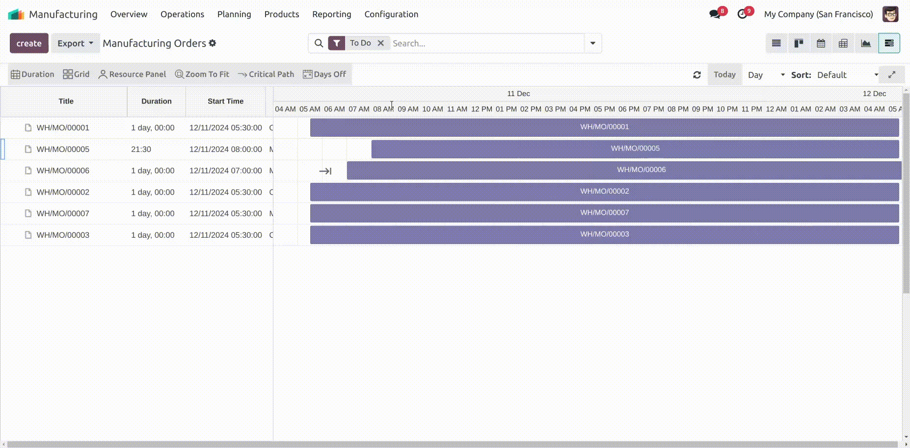Expand Gantt to fullscreen

(891, 75)
